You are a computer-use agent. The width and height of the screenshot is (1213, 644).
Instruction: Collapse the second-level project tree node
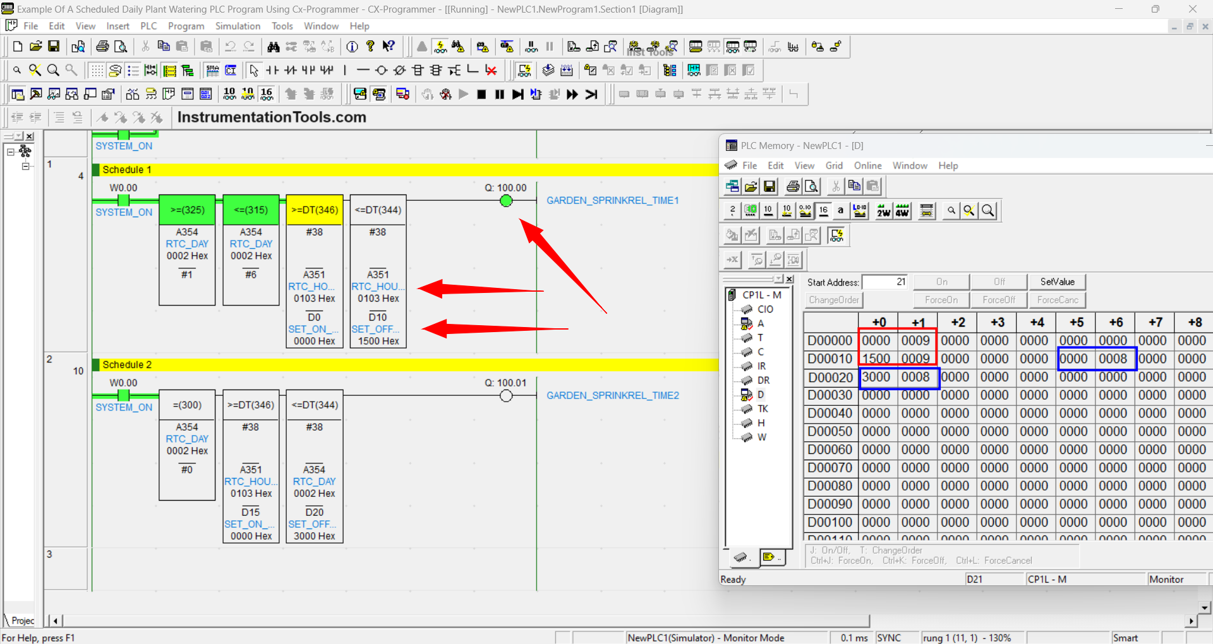tap(25, 166)
